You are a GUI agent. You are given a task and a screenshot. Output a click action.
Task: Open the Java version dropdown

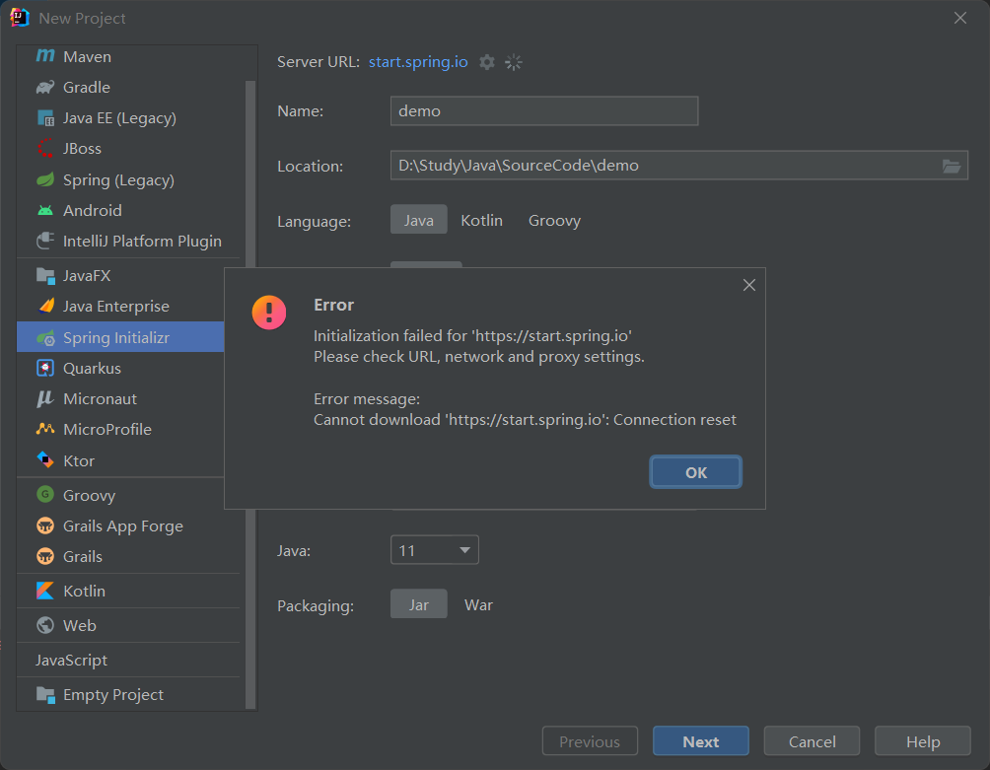pyautogui.click(x=435, y=550)
